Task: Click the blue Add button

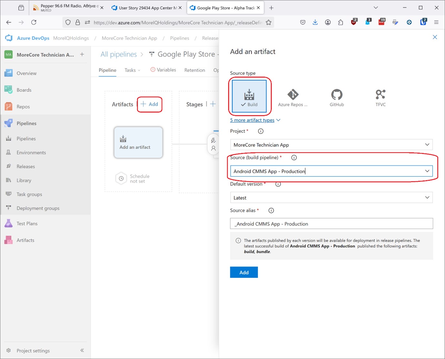Action: click(244, 272)
